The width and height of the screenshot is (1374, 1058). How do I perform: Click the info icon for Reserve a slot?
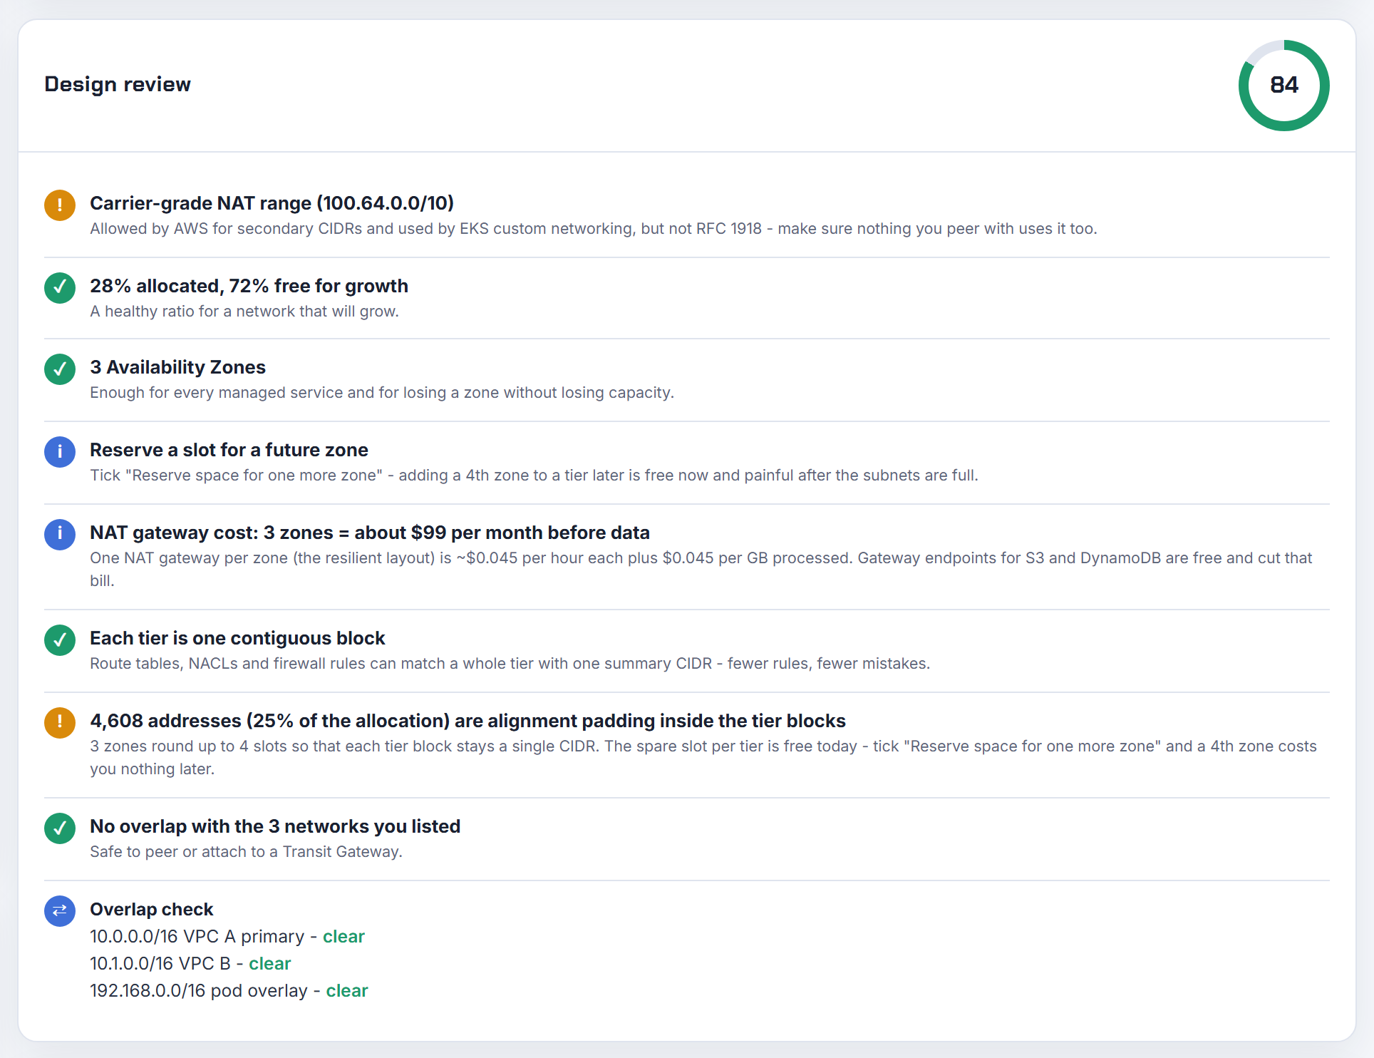pos(60,452)
